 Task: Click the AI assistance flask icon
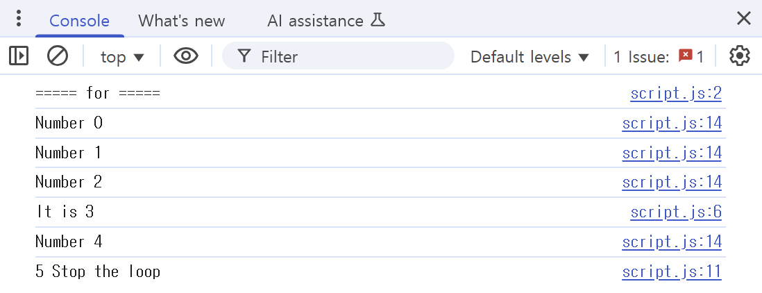pos(378,20)
